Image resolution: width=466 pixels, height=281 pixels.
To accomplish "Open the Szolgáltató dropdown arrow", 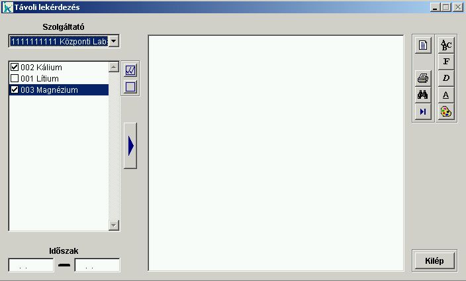I will coord(113,42).
